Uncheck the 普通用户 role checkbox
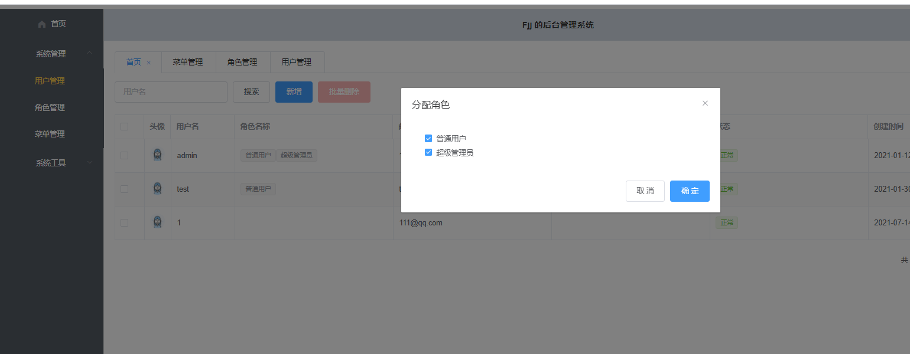The height and width of the screenshot is (354, 910). pyautogui.click(x=428, y=139)
